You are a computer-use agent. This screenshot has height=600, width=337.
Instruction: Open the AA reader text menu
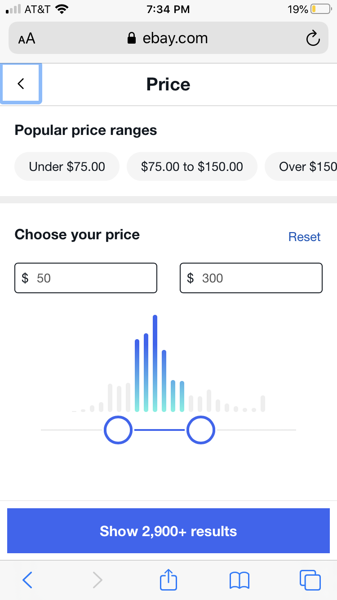pos(27,39)
